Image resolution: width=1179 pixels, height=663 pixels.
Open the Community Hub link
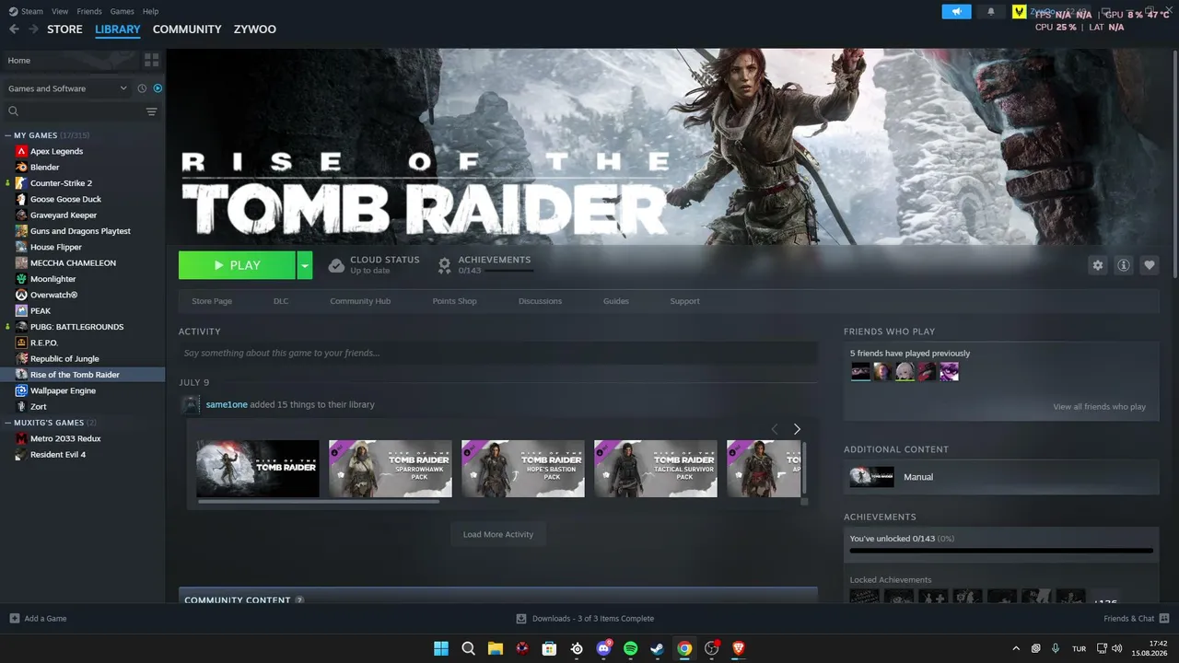click(360, 301)
